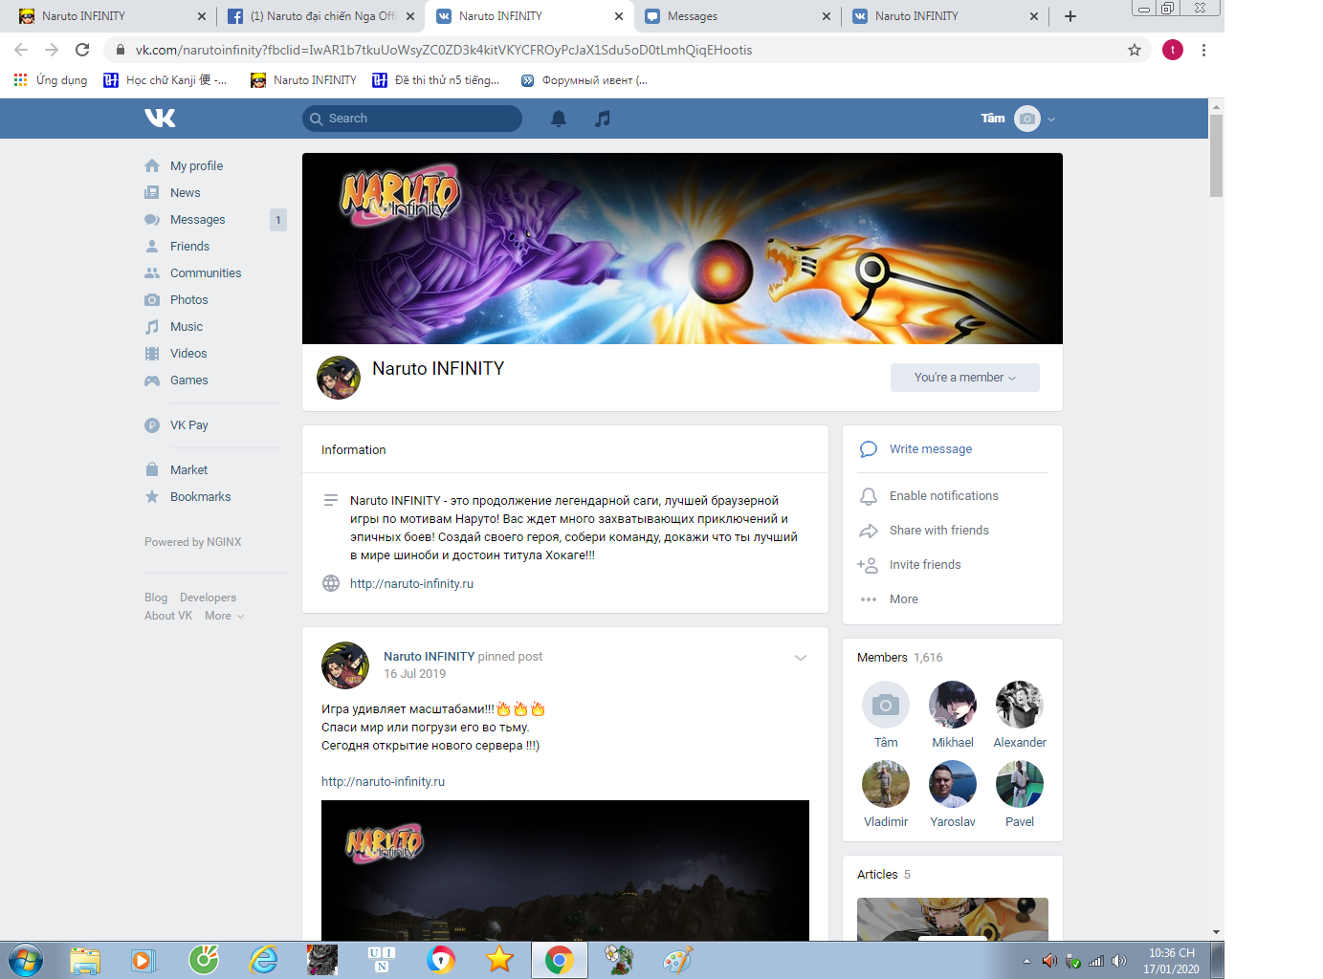The height and width of the screenshot is (979, 1323).
Task: Reload the page in Chrome
Action: tap(82, 50)
